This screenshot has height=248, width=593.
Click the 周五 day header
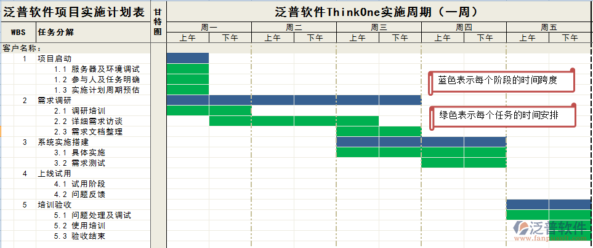point(549,27)
